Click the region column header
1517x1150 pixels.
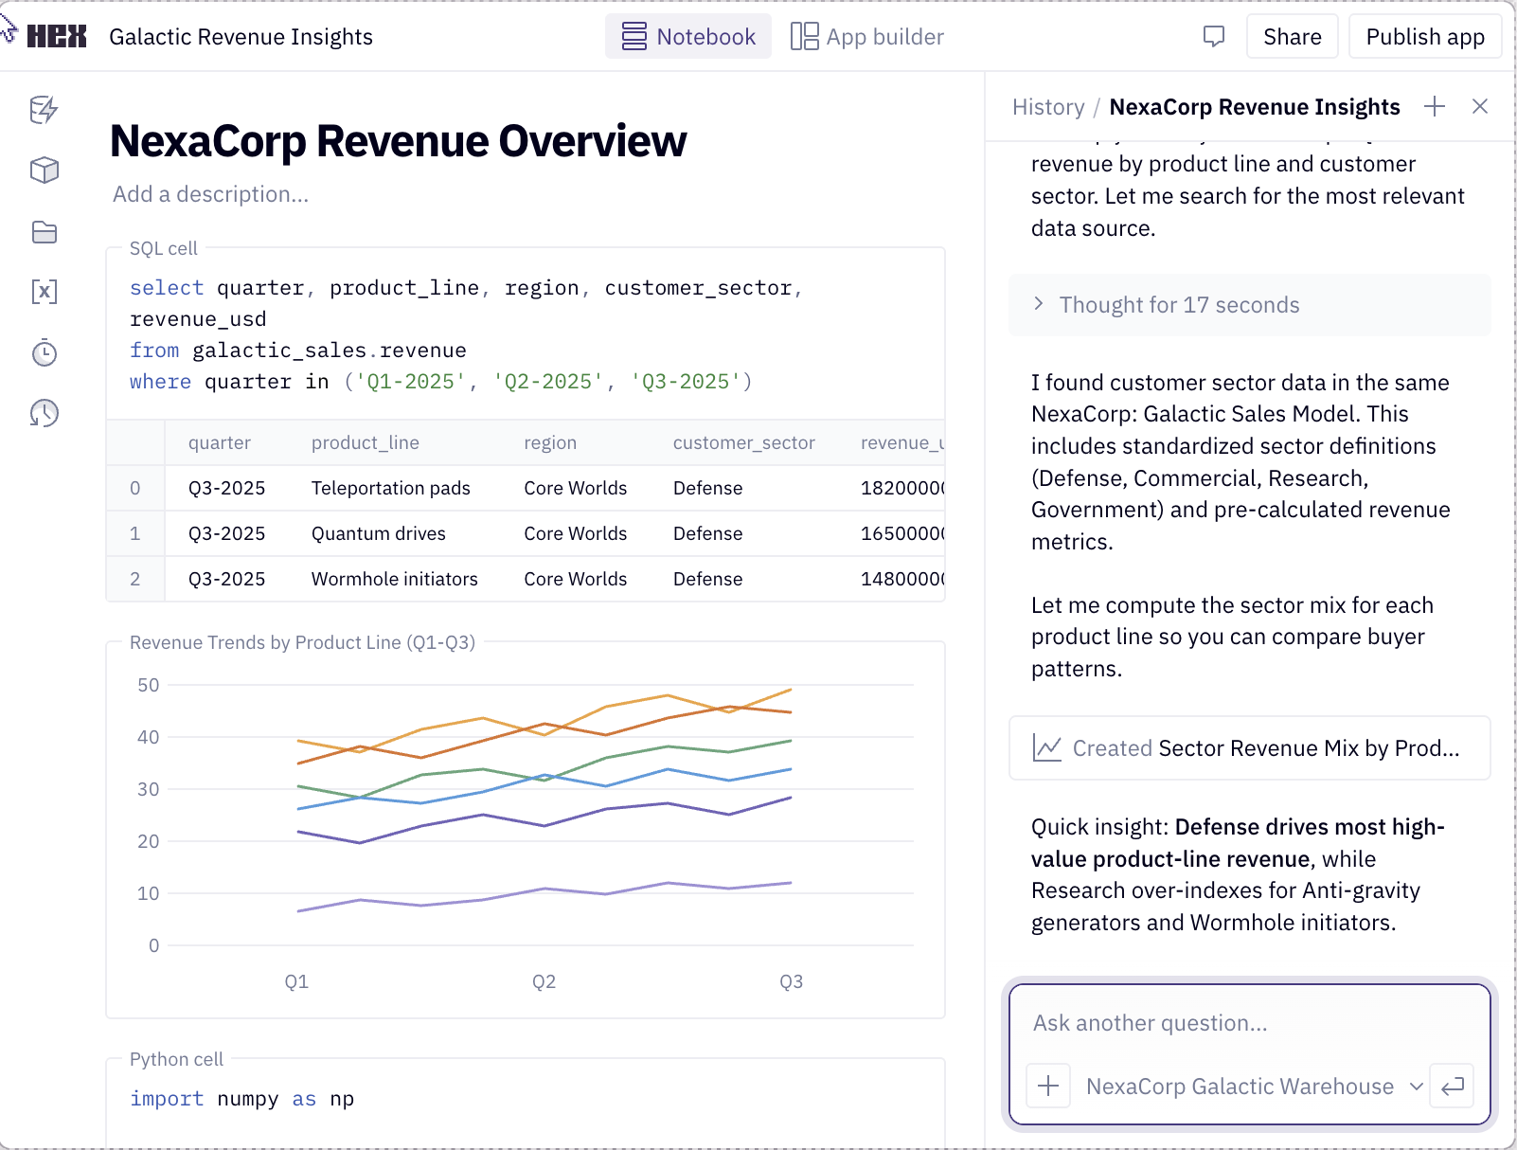point(550,442)
